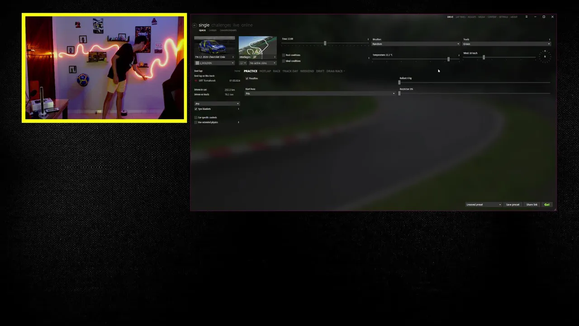The image size is (579, 326).
Task: Click the 'SRT Tomahawk' best lap entry
Action: coord(207,81)
